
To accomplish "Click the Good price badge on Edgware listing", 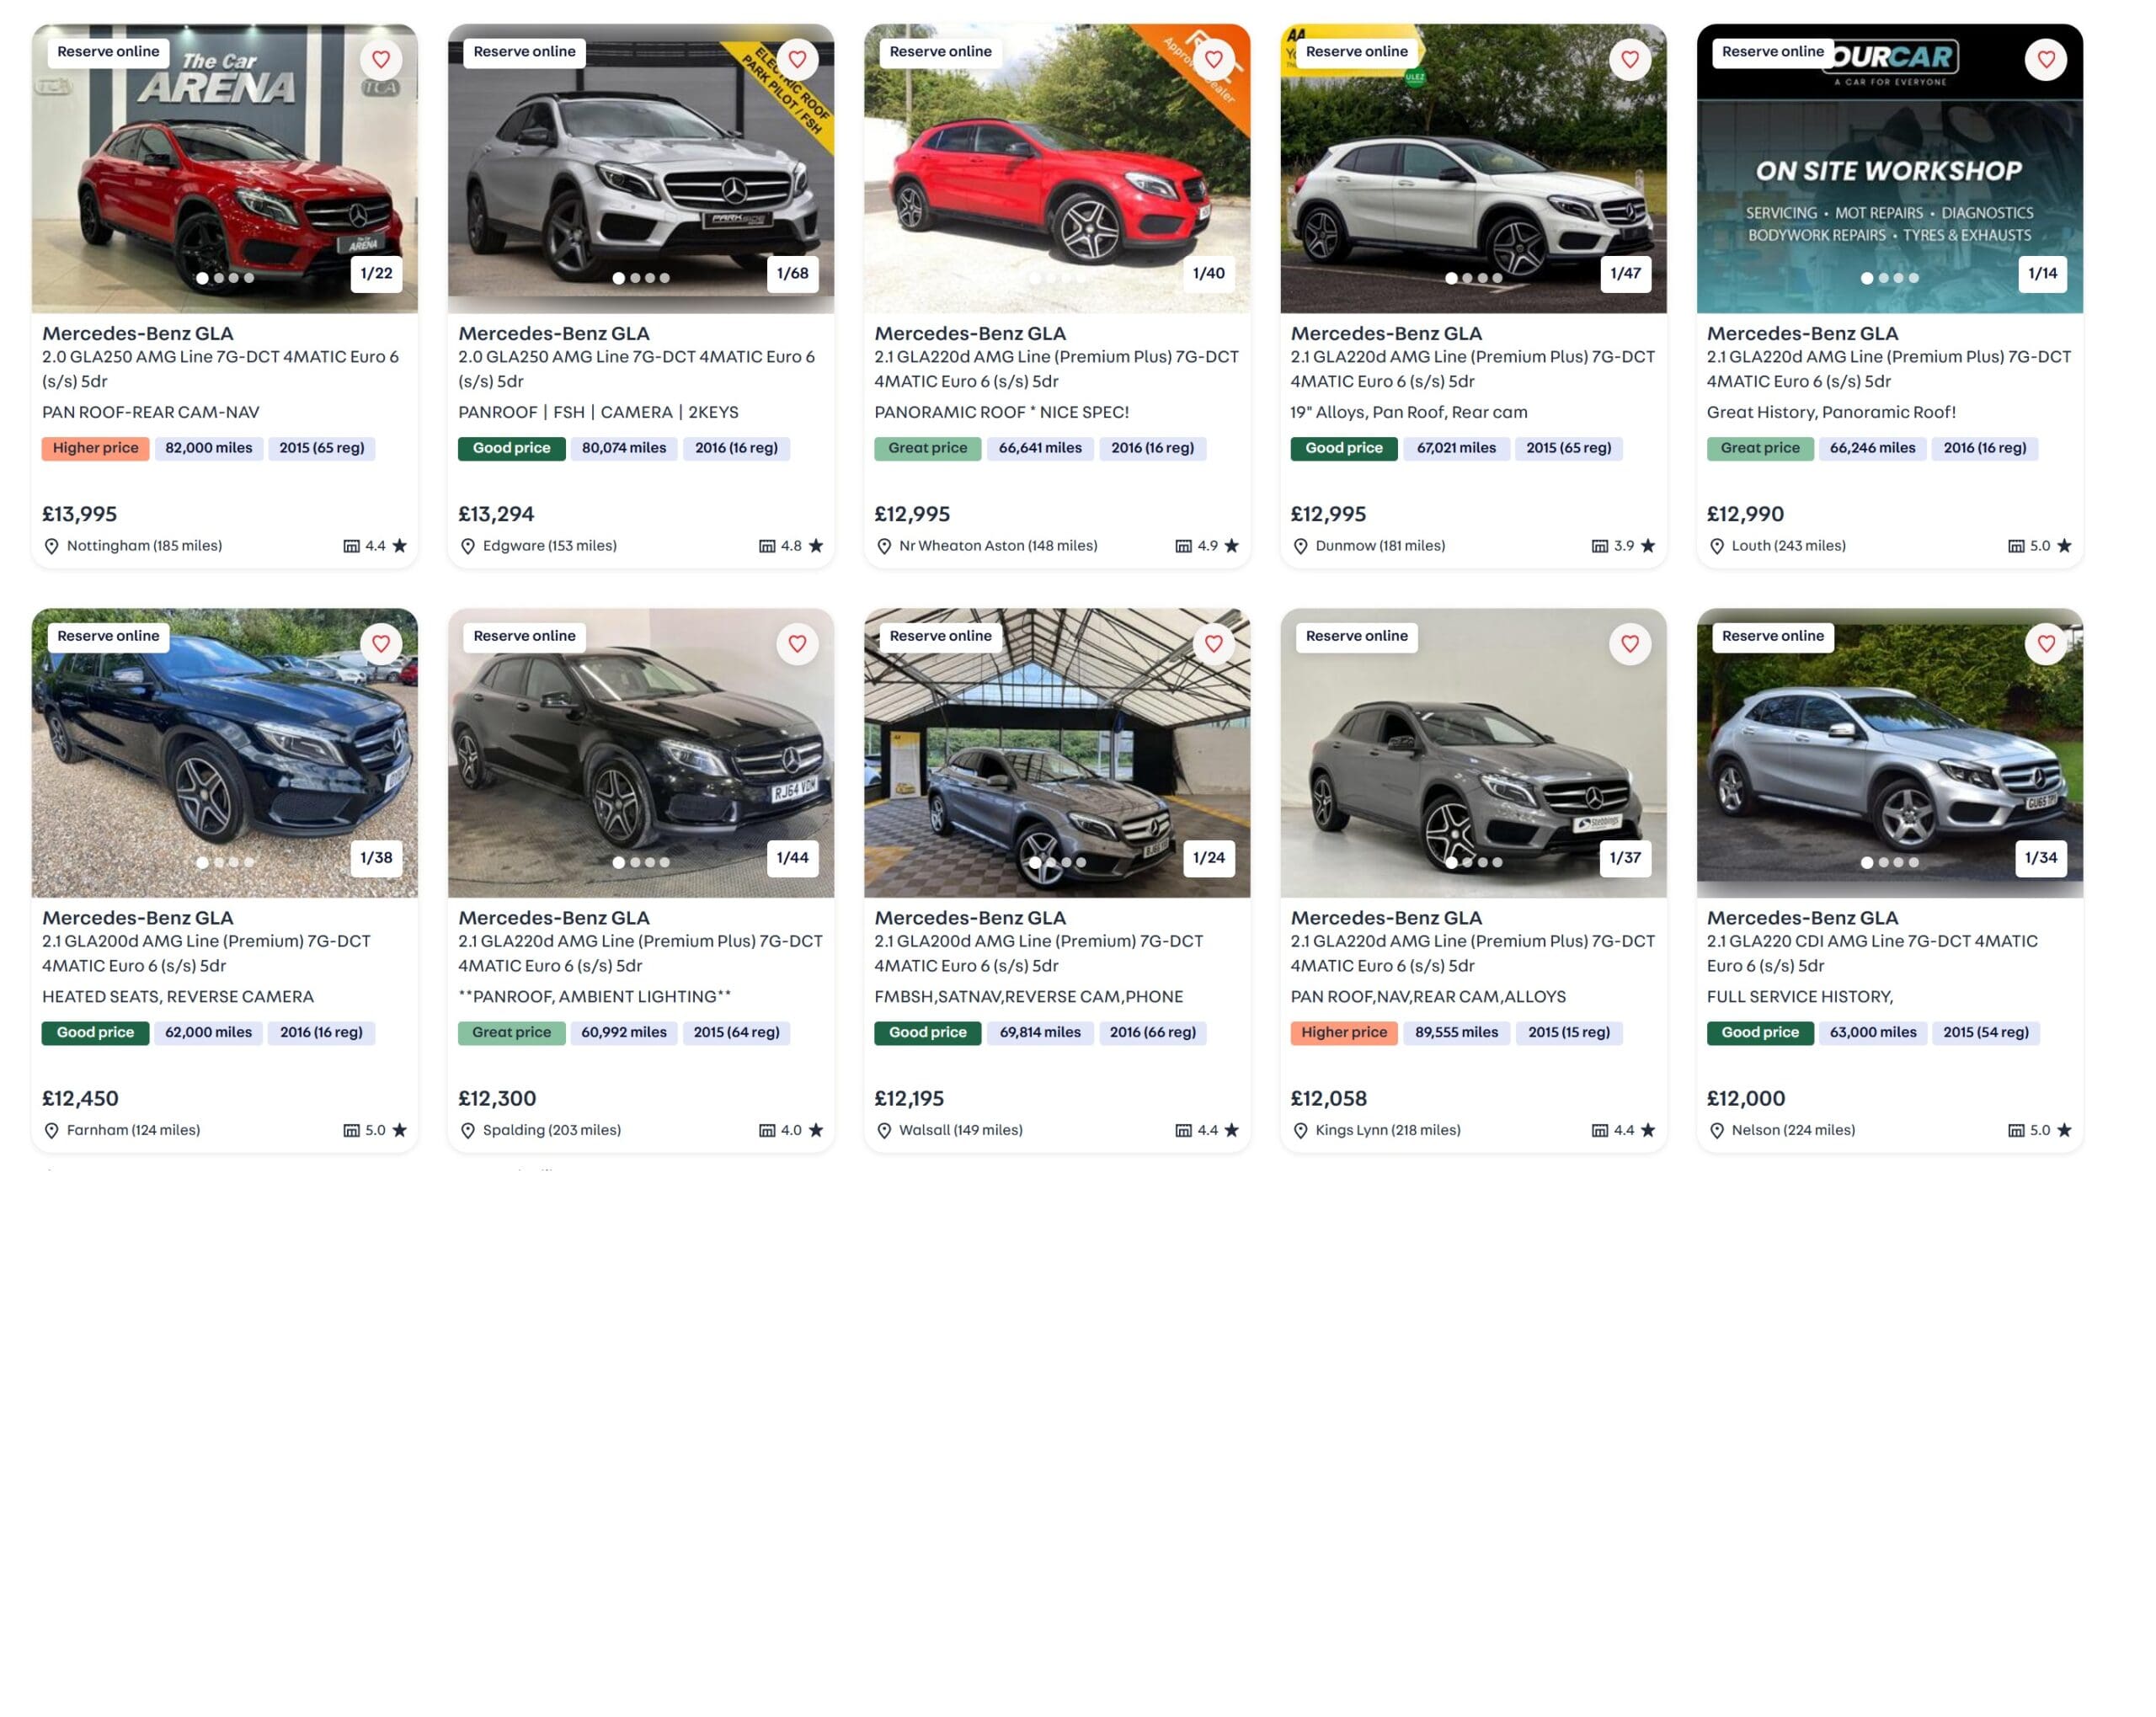I will [x=511, y=448].
